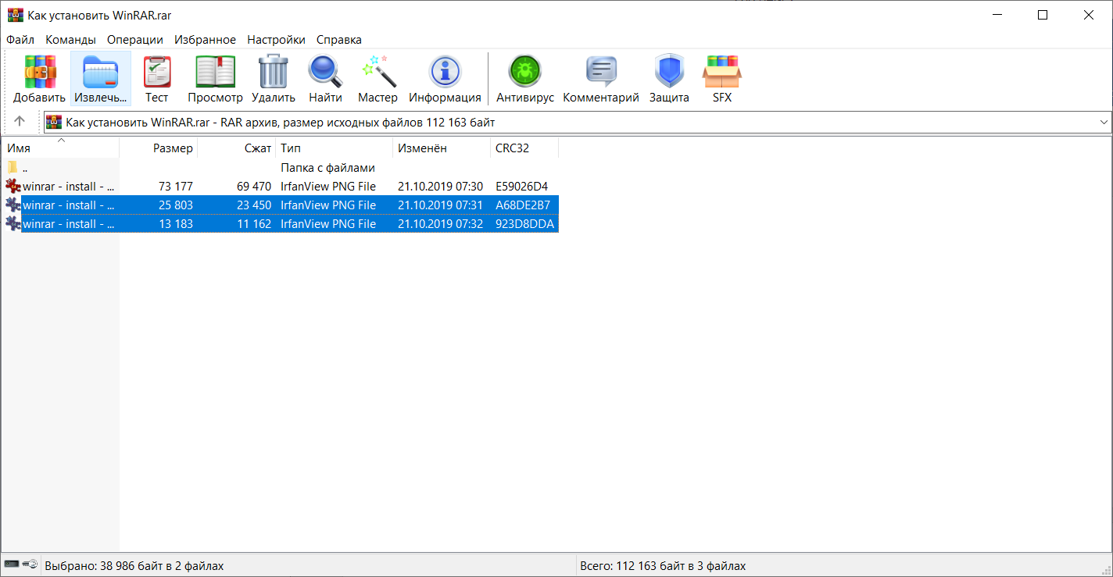Sort by the Тип column header
1113x577 pixels.
click(x=335, y=148)
